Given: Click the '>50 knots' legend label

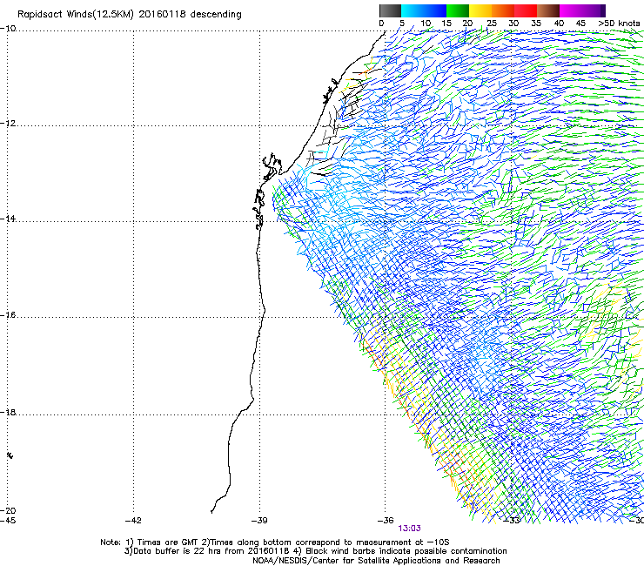Looking at the screenshot, I should (x=619, y=24).
